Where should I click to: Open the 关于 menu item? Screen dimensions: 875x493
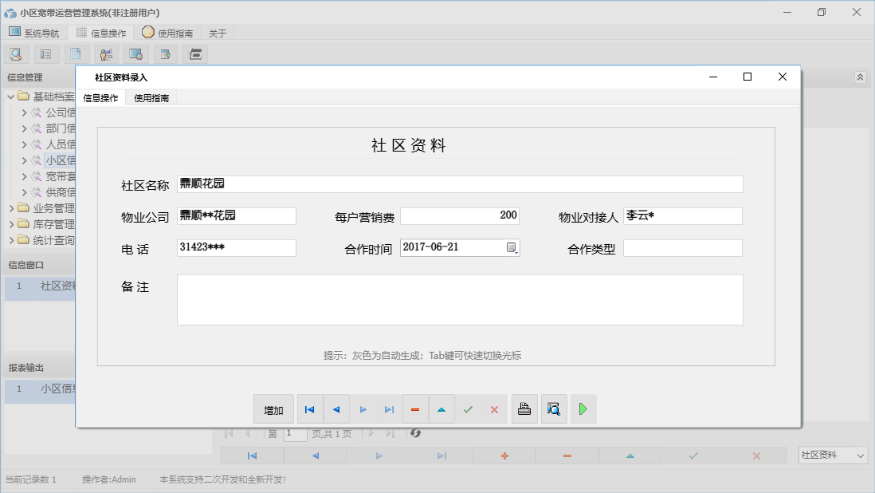pos(216,33)
